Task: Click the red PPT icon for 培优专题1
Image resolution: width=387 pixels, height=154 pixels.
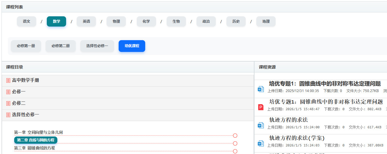Action: point(261,107)
